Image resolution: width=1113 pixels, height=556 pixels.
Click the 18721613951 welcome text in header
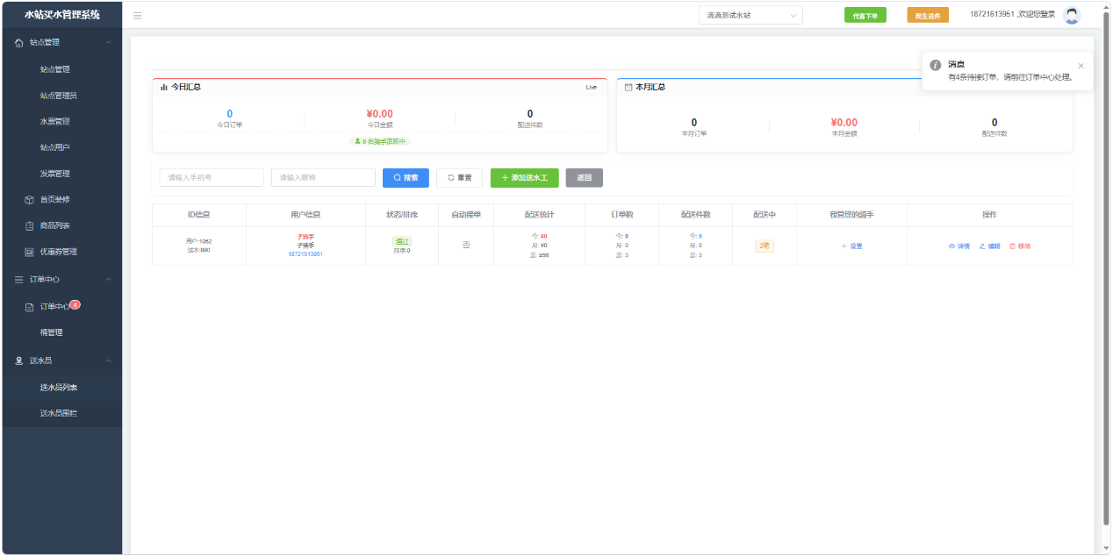[1013, 15]
